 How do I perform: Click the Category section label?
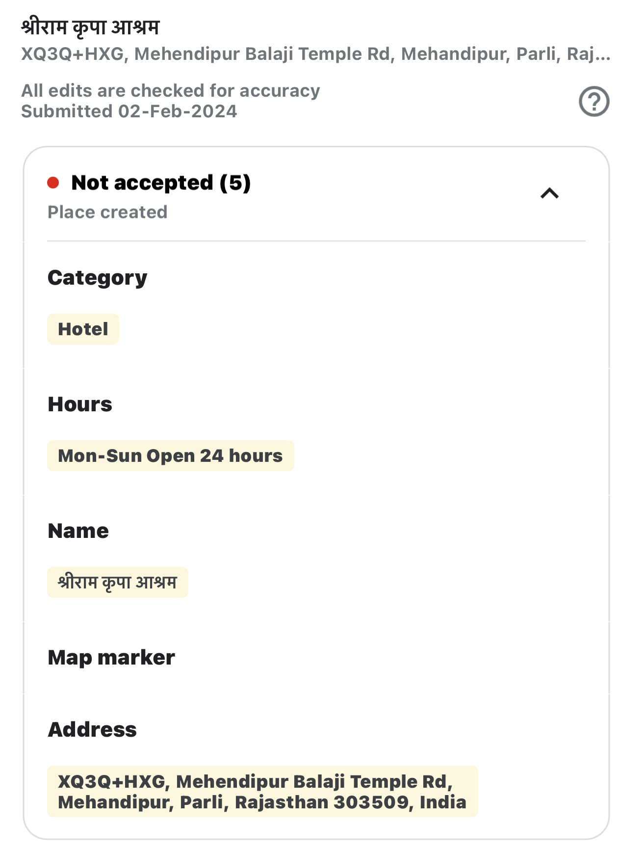[x=97, y=278]
